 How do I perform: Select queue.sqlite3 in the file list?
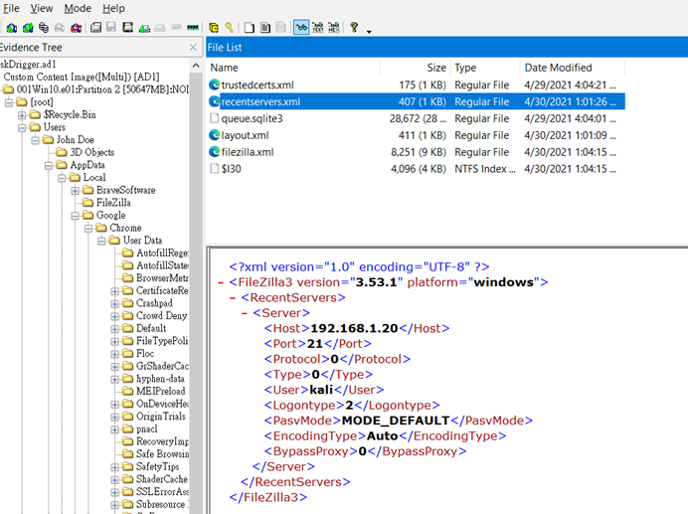(416, 118)
